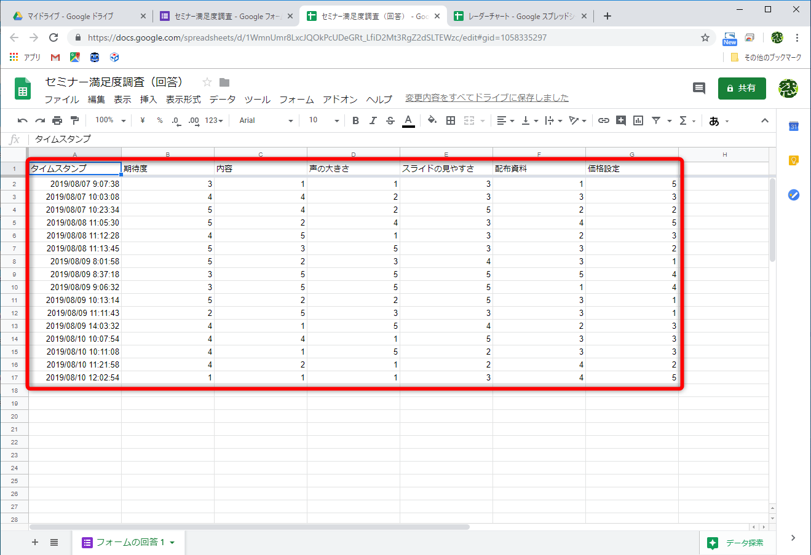Open the Sheets home icon

pyautogui.click(x=23, y=89)
